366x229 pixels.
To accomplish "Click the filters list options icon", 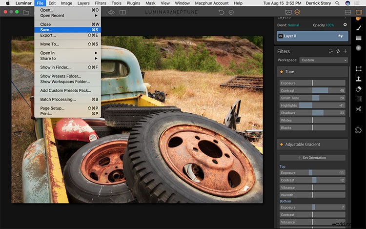I will [x=331, y=51].
